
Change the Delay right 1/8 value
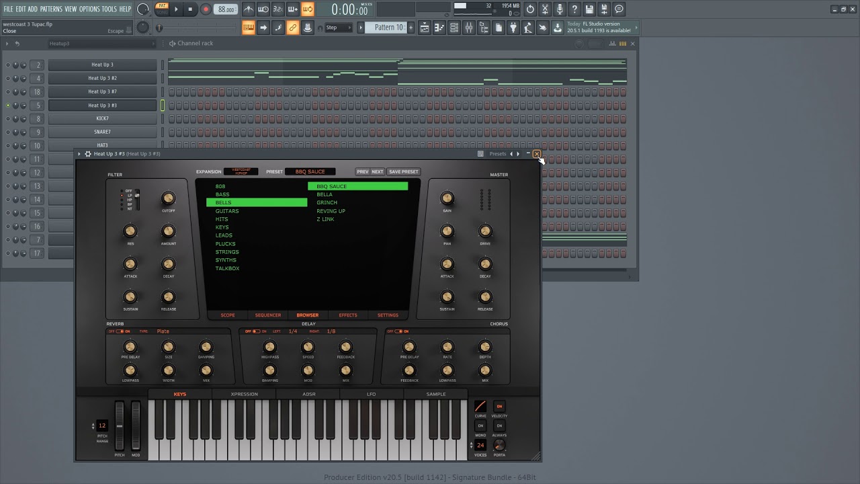[331, 331]
